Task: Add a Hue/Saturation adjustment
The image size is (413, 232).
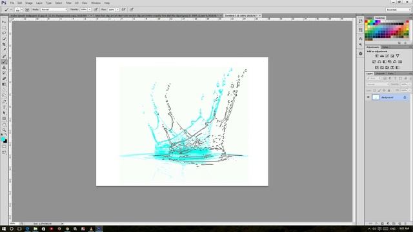Action: click(374, 62)
